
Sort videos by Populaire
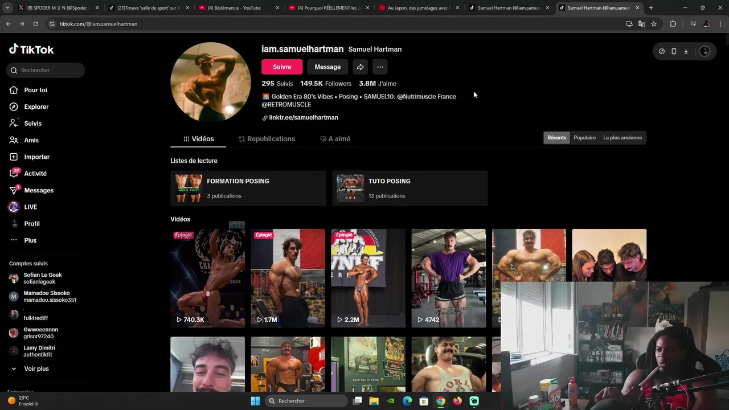click(x=585, y=138)
